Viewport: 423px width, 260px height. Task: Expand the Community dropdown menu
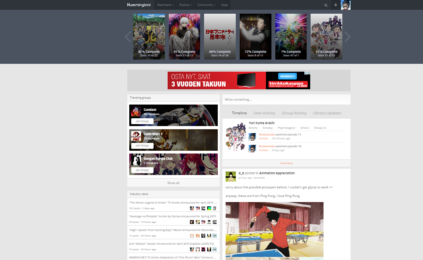(206, 5)
